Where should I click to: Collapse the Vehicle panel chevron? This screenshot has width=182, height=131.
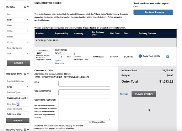(28, 7)
